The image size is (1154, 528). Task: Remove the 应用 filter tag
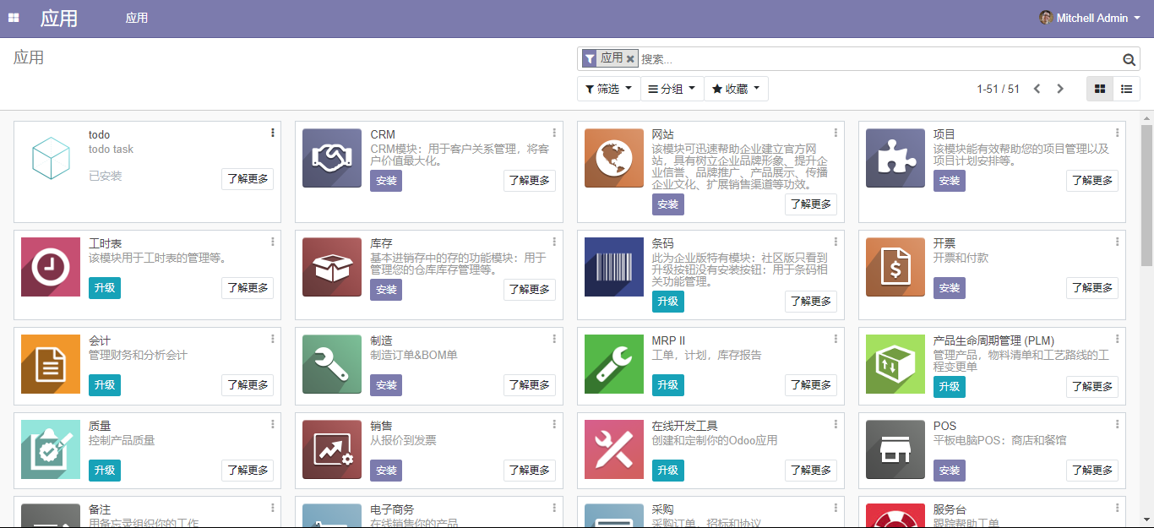pos(630,59)
